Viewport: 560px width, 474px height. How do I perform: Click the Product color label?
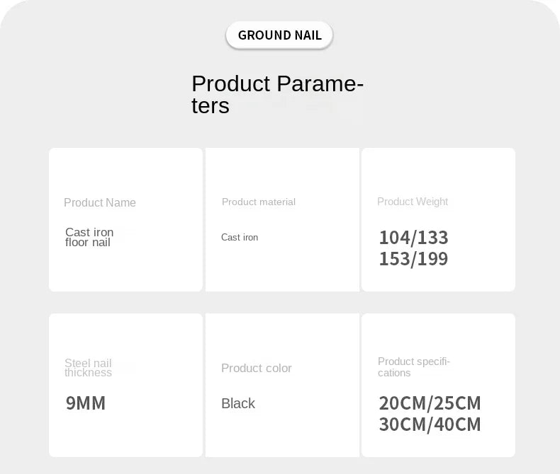pos(257,368)
